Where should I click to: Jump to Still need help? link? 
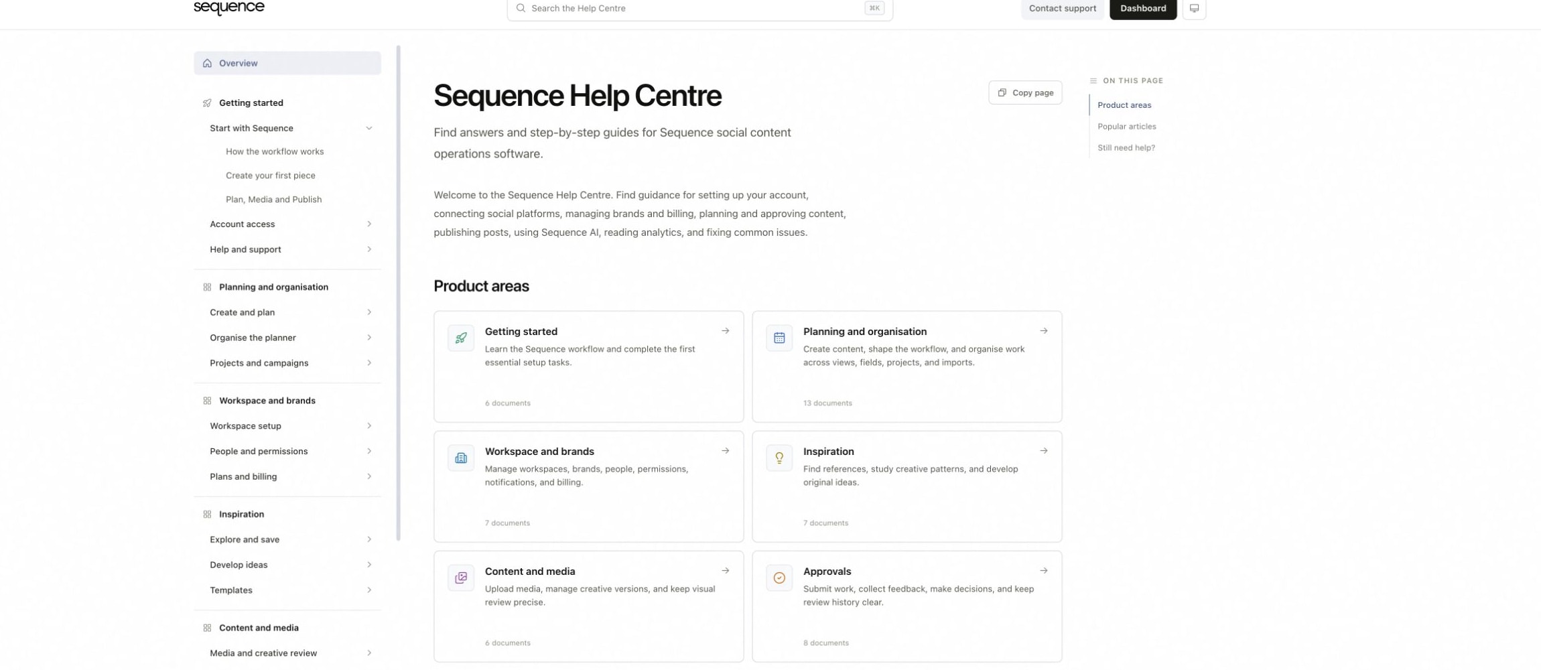pyautogui.click(x=1126, y=147)
